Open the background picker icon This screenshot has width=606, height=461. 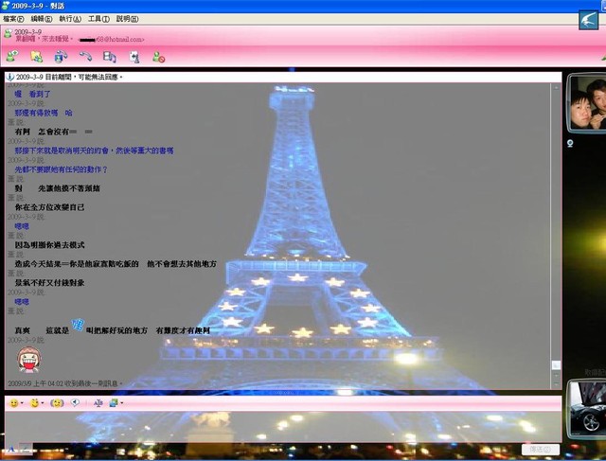click(x=114, y=403)
